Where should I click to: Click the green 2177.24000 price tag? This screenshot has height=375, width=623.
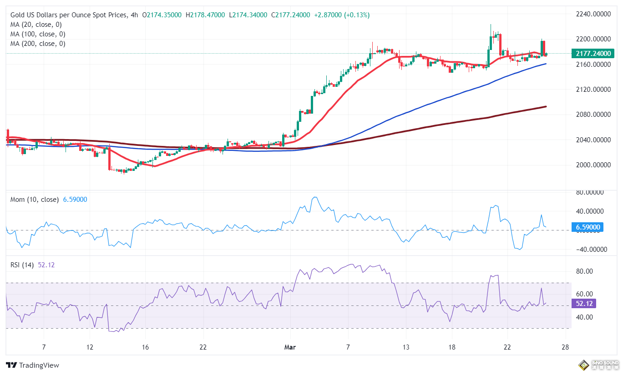[x=593, y=53]
